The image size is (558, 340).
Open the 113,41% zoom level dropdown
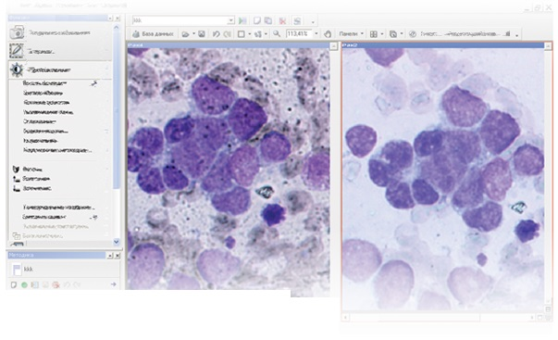(x=316, y=34)
